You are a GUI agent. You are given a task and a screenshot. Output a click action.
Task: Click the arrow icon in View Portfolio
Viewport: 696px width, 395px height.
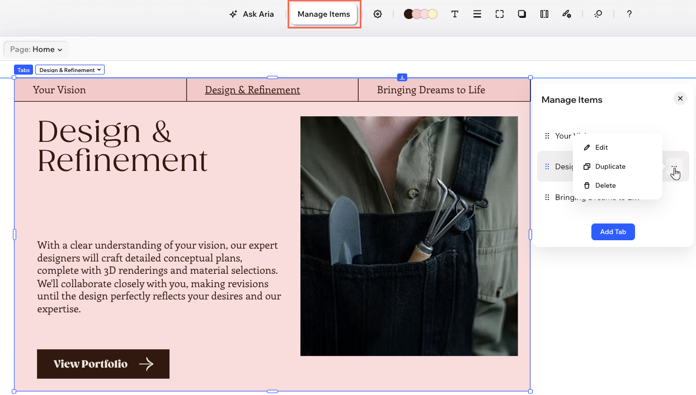click(x=146, y=364)
